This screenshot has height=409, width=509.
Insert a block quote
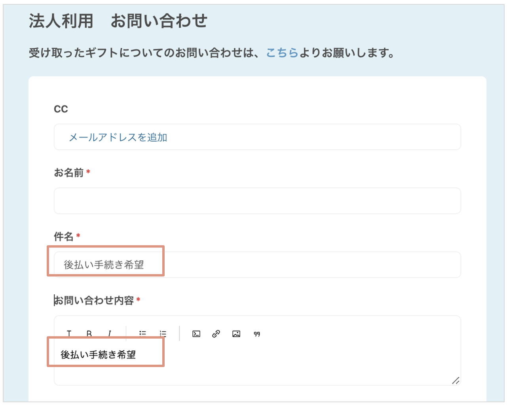coord(257,334)
